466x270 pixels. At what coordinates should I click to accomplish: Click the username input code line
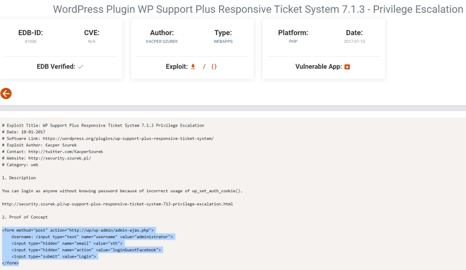coord(92,237)
